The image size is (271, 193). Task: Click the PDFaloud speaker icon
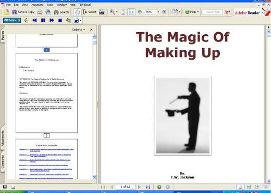pyautogui.click(x=26, y=20)
